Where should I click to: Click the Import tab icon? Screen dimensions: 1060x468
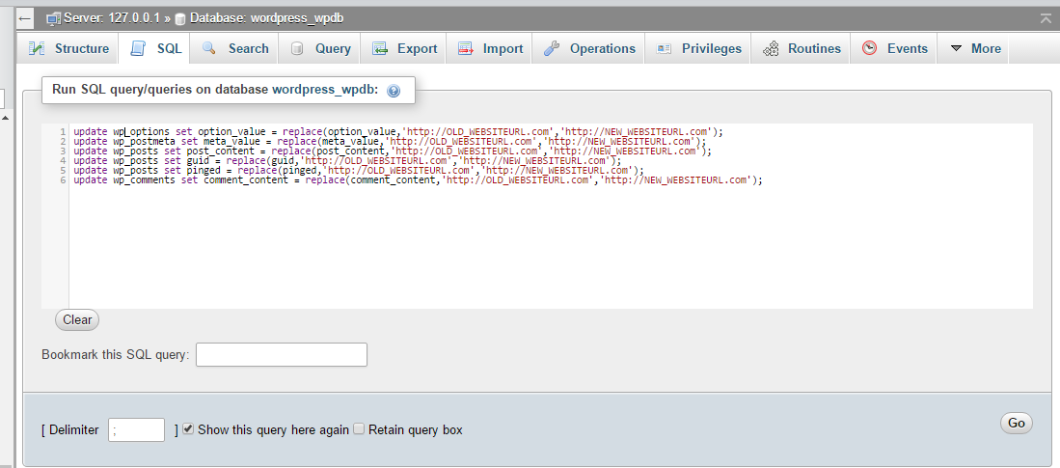coord(465,48)
